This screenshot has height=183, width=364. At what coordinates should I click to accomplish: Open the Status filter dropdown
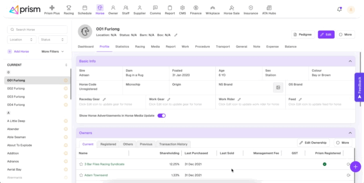click(x=53, y=40)
